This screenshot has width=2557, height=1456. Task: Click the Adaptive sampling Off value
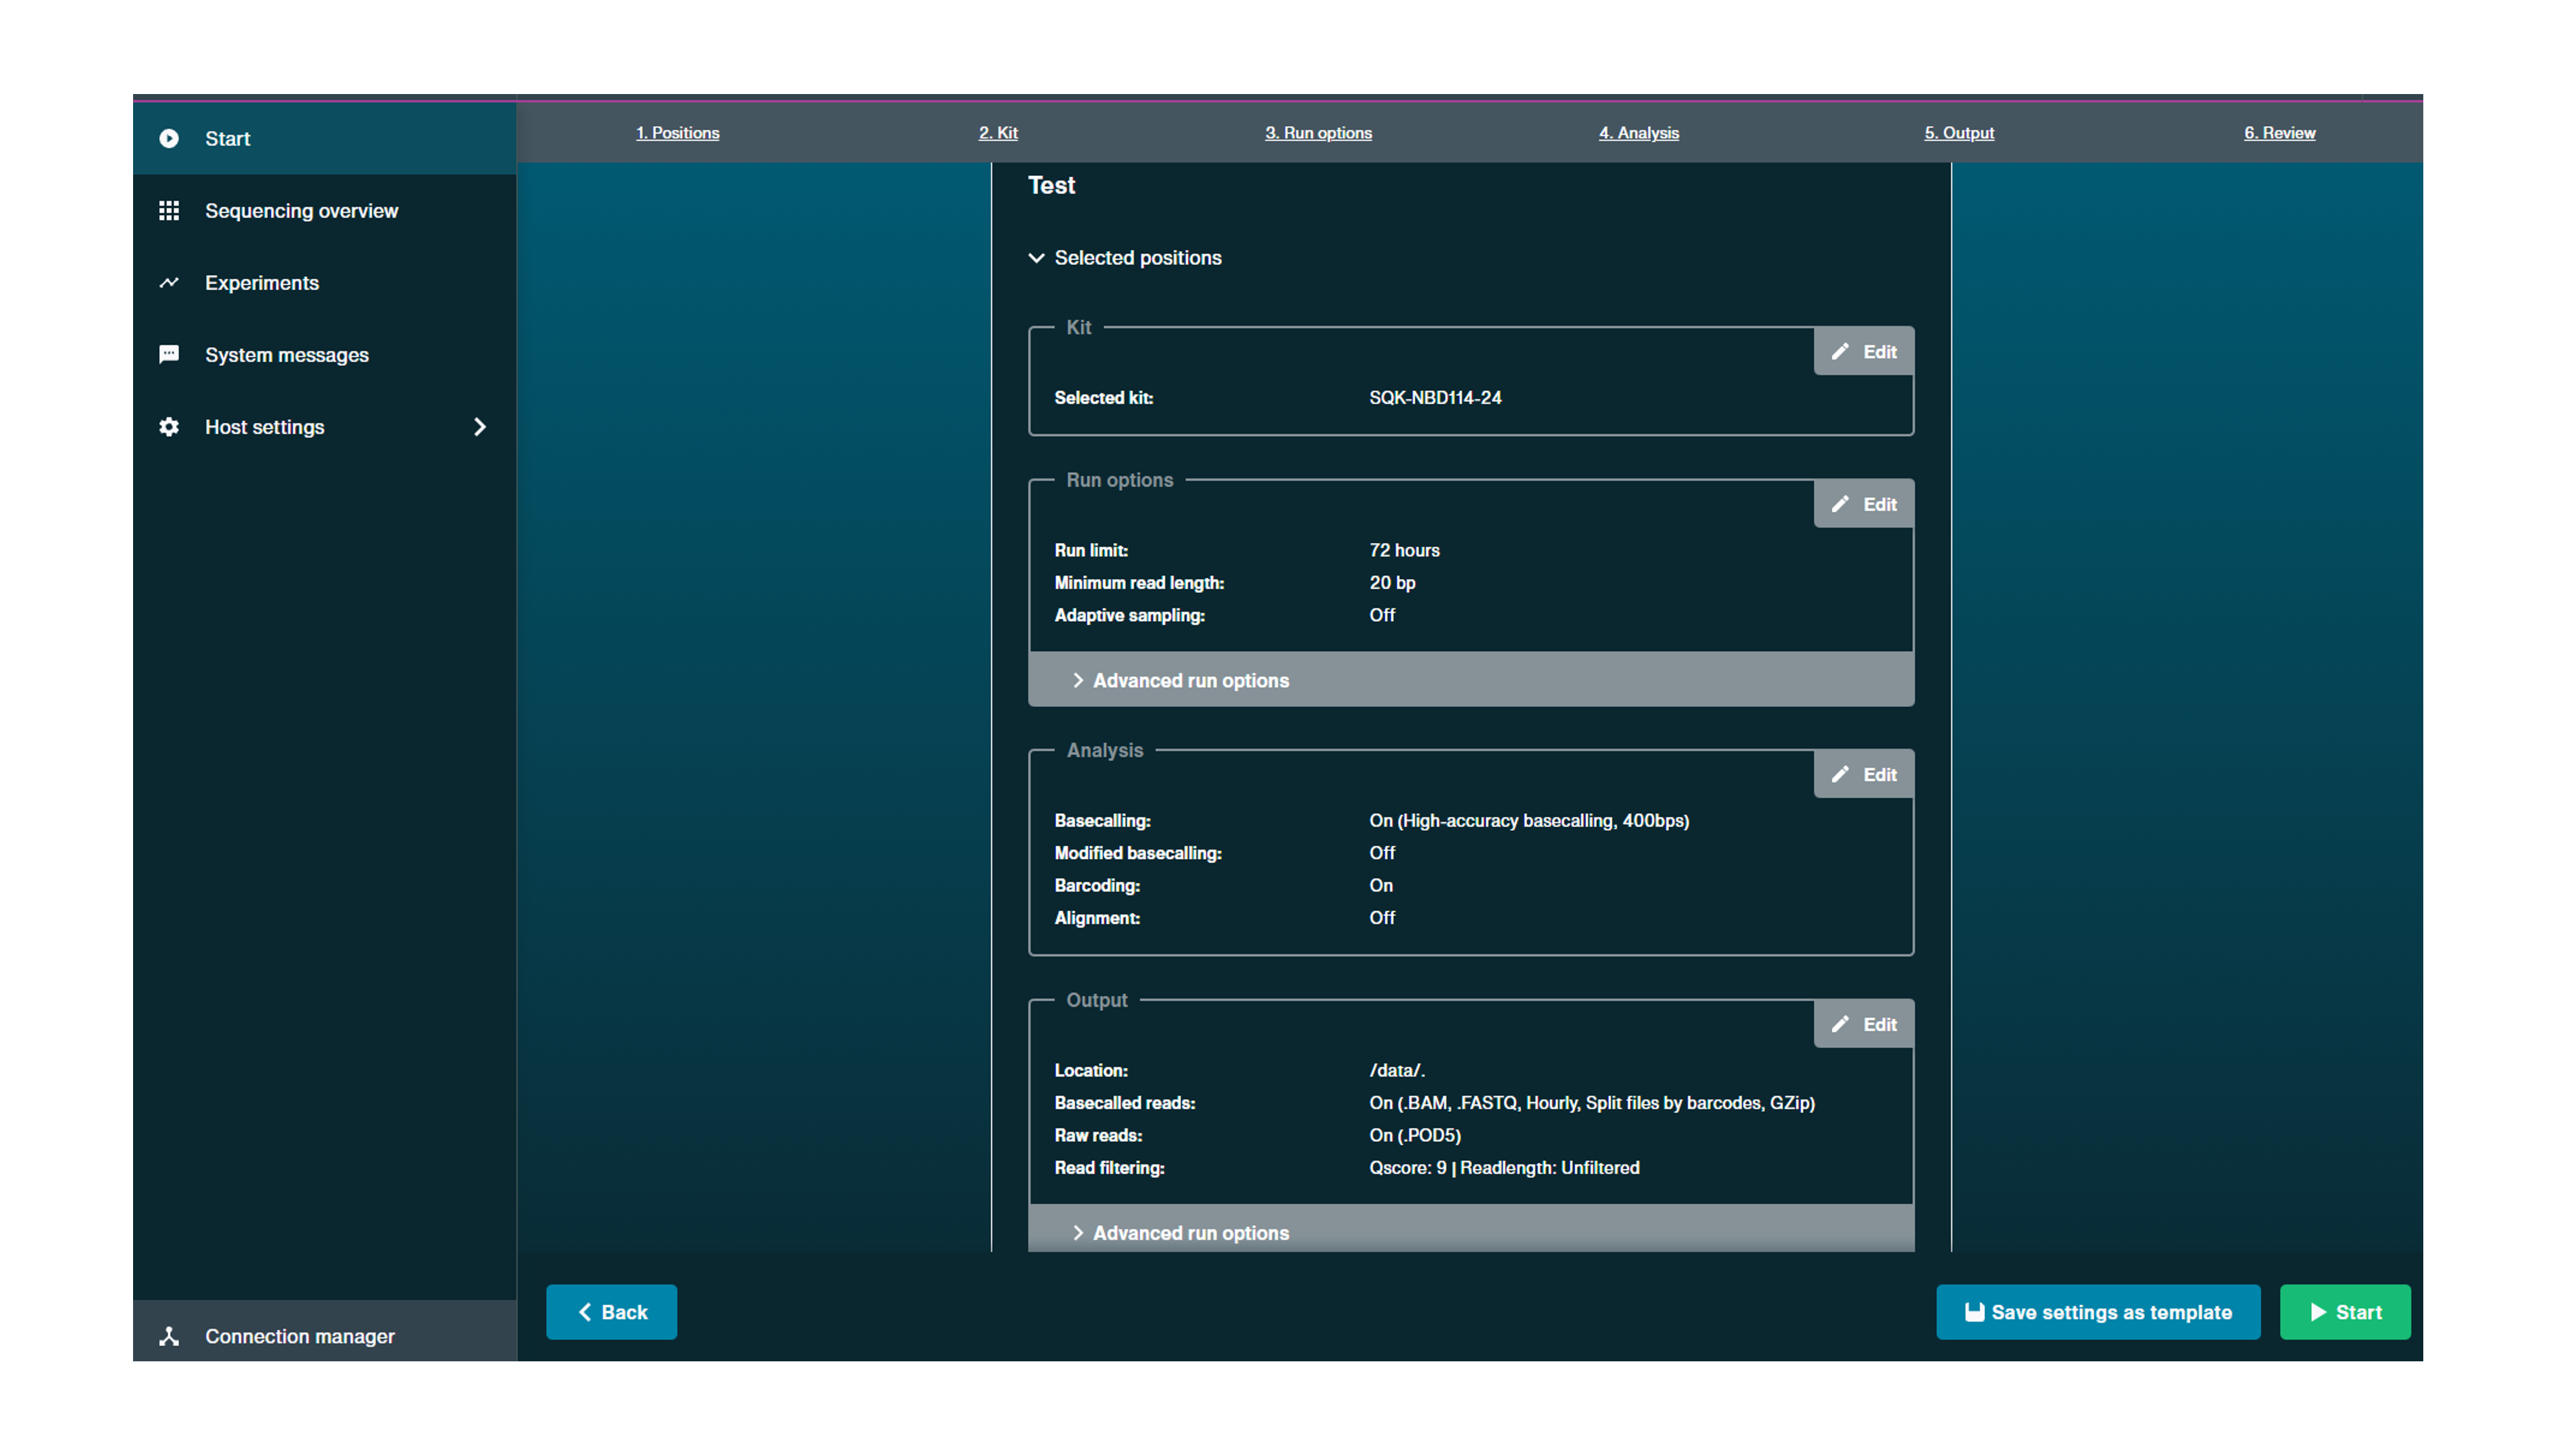[x=1382, y=616]
